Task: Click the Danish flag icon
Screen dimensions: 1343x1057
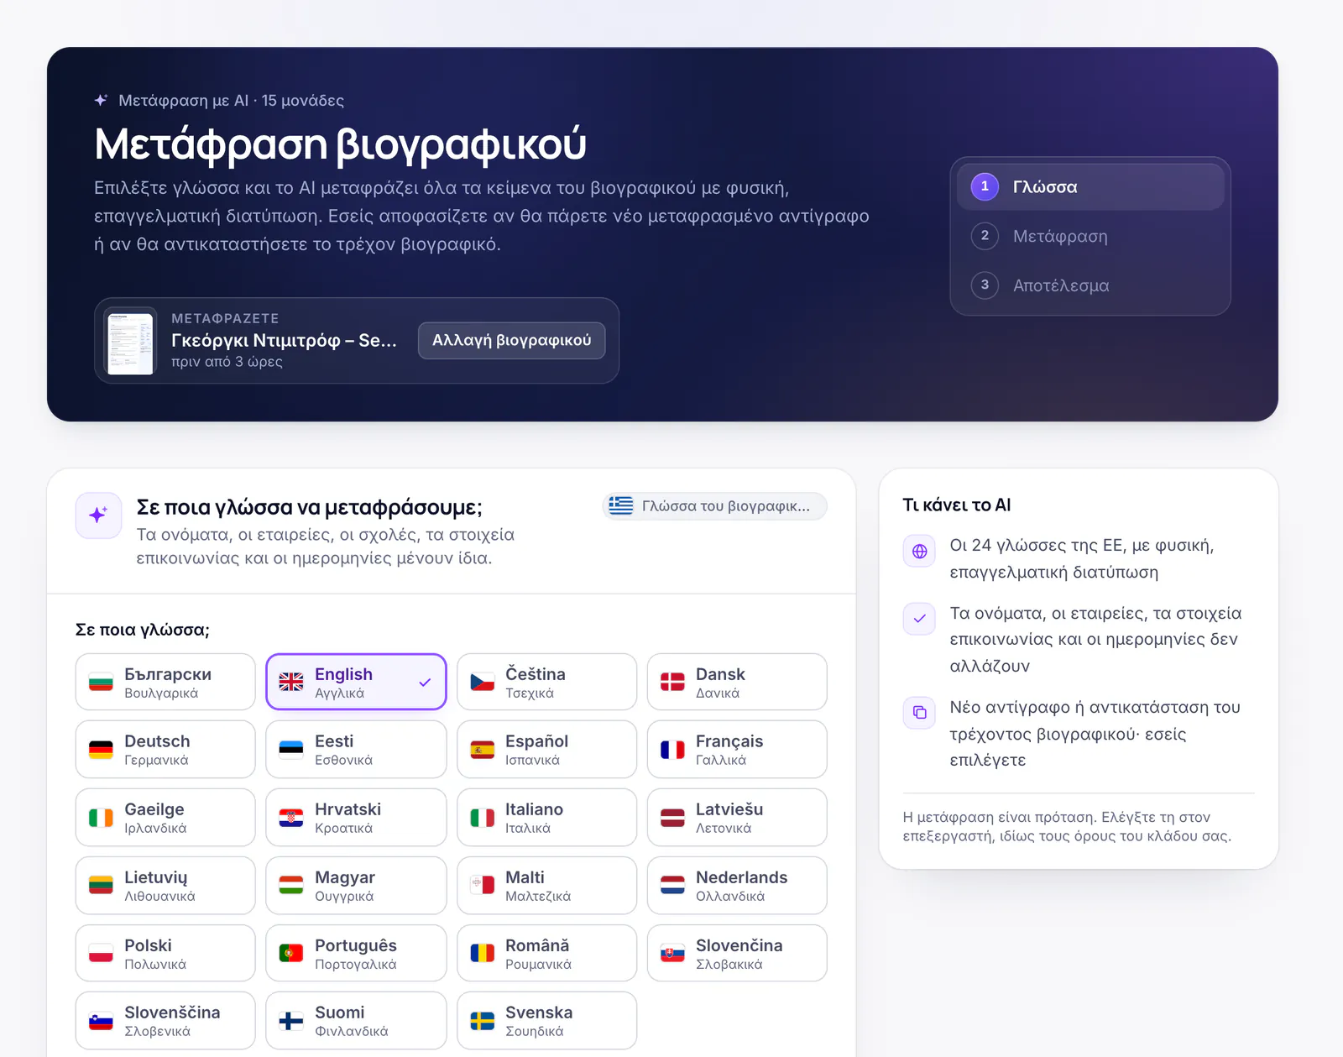Action: point(672,682)
